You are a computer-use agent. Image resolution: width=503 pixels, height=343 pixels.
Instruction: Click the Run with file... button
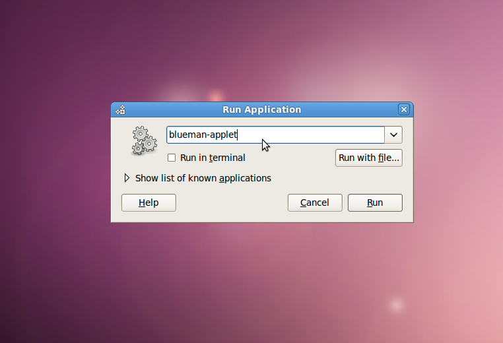(368, 158)
